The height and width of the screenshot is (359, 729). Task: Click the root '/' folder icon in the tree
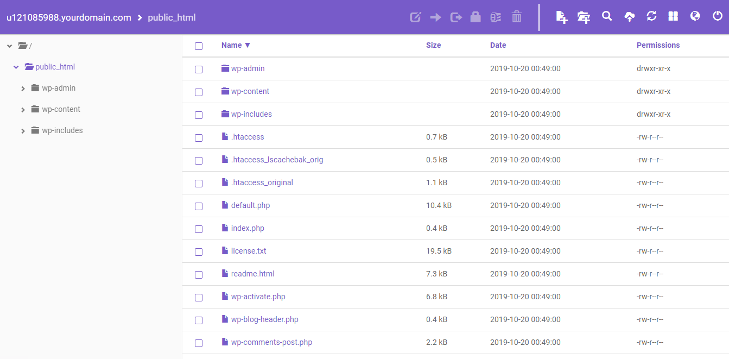pyautogui.click(x=23, y=46)
